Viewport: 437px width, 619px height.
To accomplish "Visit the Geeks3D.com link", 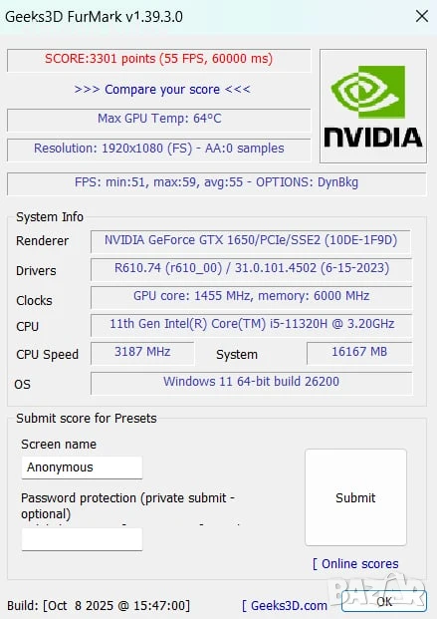I will point(285,606).
